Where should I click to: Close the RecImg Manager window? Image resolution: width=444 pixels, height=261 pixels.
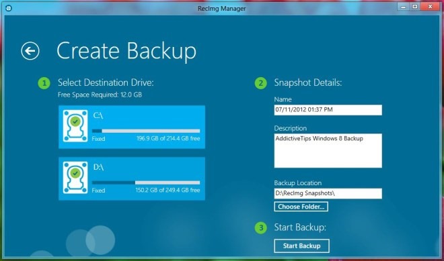pyautogui.click(x=431, y=7)
